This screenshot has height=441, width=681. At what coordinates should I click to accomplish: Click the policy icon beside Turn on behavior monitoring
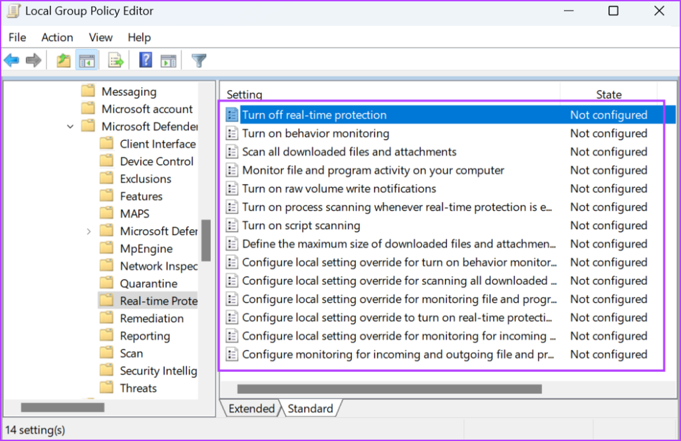232,133
